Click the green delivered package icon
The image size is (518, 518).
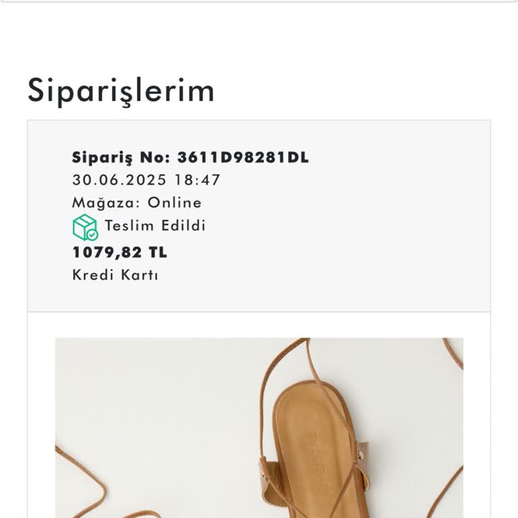pos(85,227)
